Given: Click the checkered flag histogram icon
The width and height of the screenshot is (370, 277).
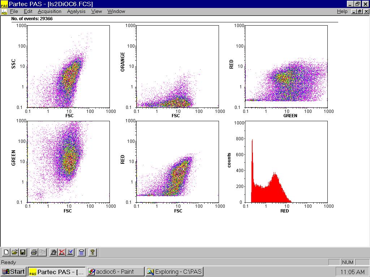Looking at the screenshot, I should [53, 252].
